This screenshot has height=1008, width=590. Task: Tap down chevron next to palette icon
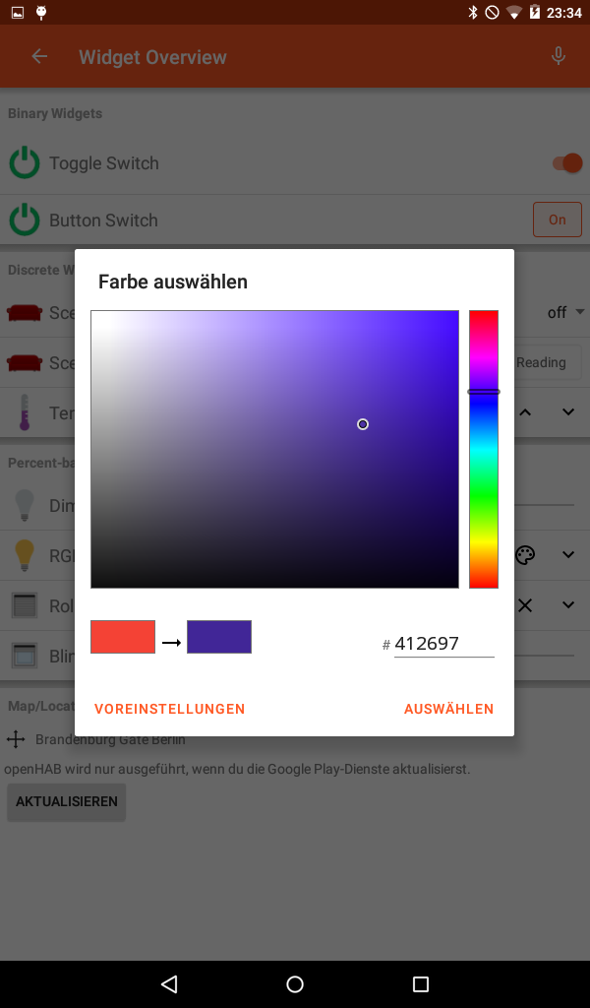click(568, 554)
